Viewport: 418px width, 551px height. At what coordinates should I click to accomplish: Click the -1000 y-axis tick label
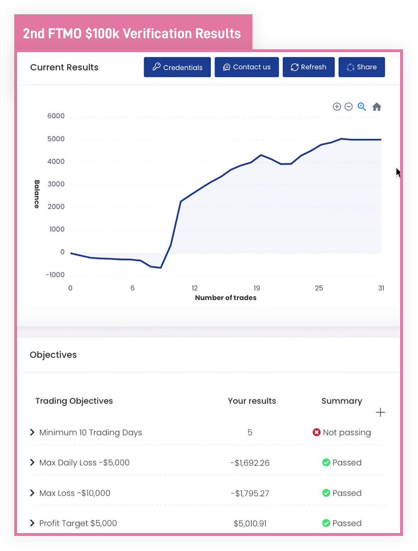(55, 275)
